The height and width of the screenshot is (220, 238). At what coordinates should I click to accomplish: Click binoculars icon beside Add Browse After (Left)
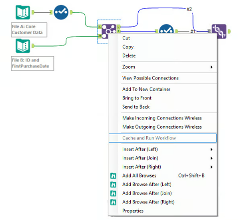tap(113, 184)
